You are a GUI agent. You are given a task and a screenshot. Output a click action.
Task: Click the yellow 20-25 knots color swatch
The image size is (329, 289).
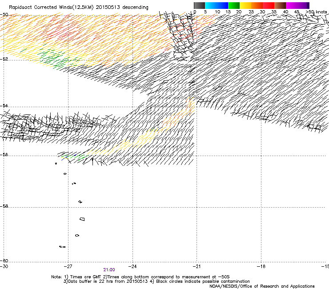click(245, 5)
